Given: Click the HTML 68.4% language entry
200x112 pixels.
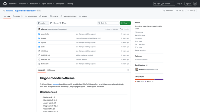Looking at the screenshot, I should pyautogui.click(x=139, y=82).
